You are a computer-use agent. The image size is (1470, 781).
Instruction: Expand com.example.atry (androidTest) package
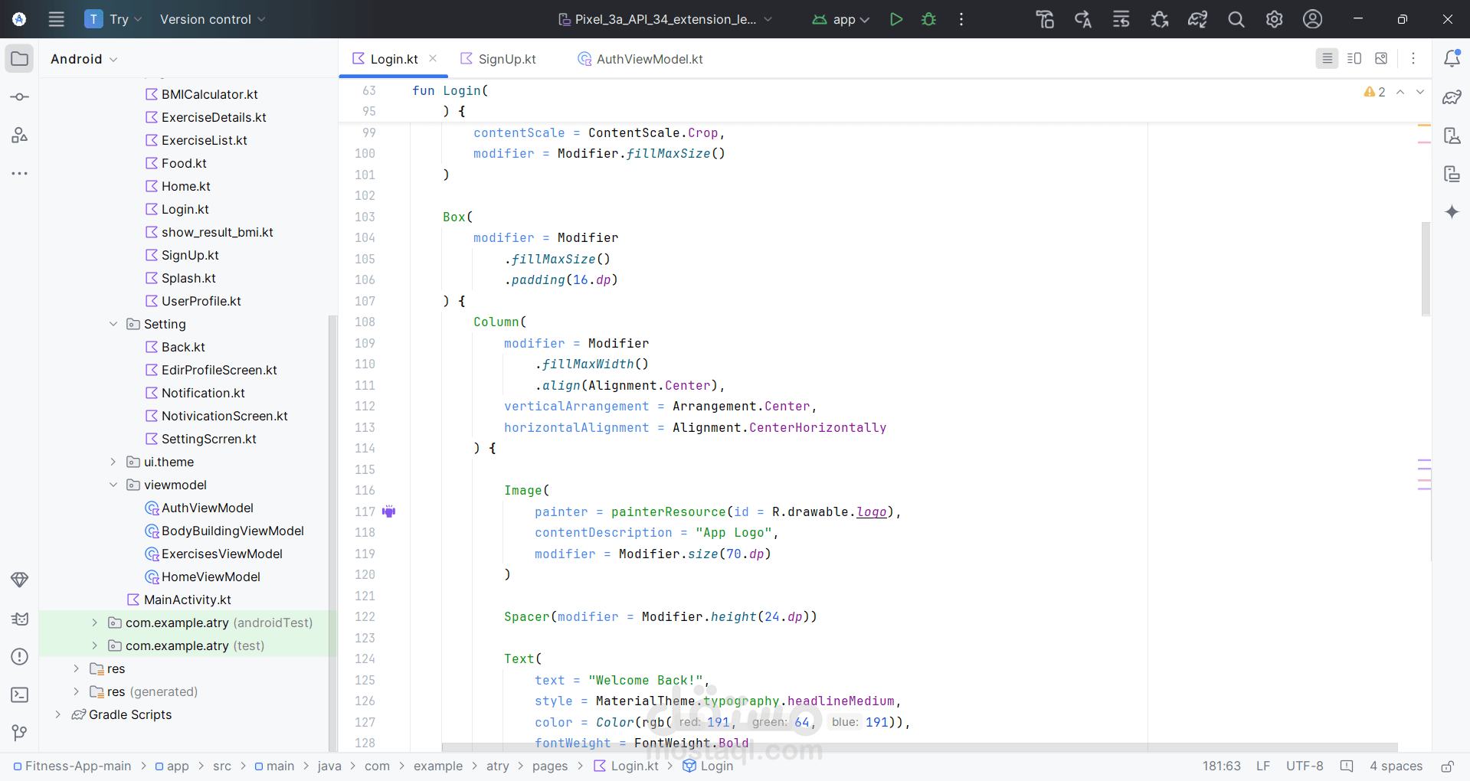click(x=94, y=623)
